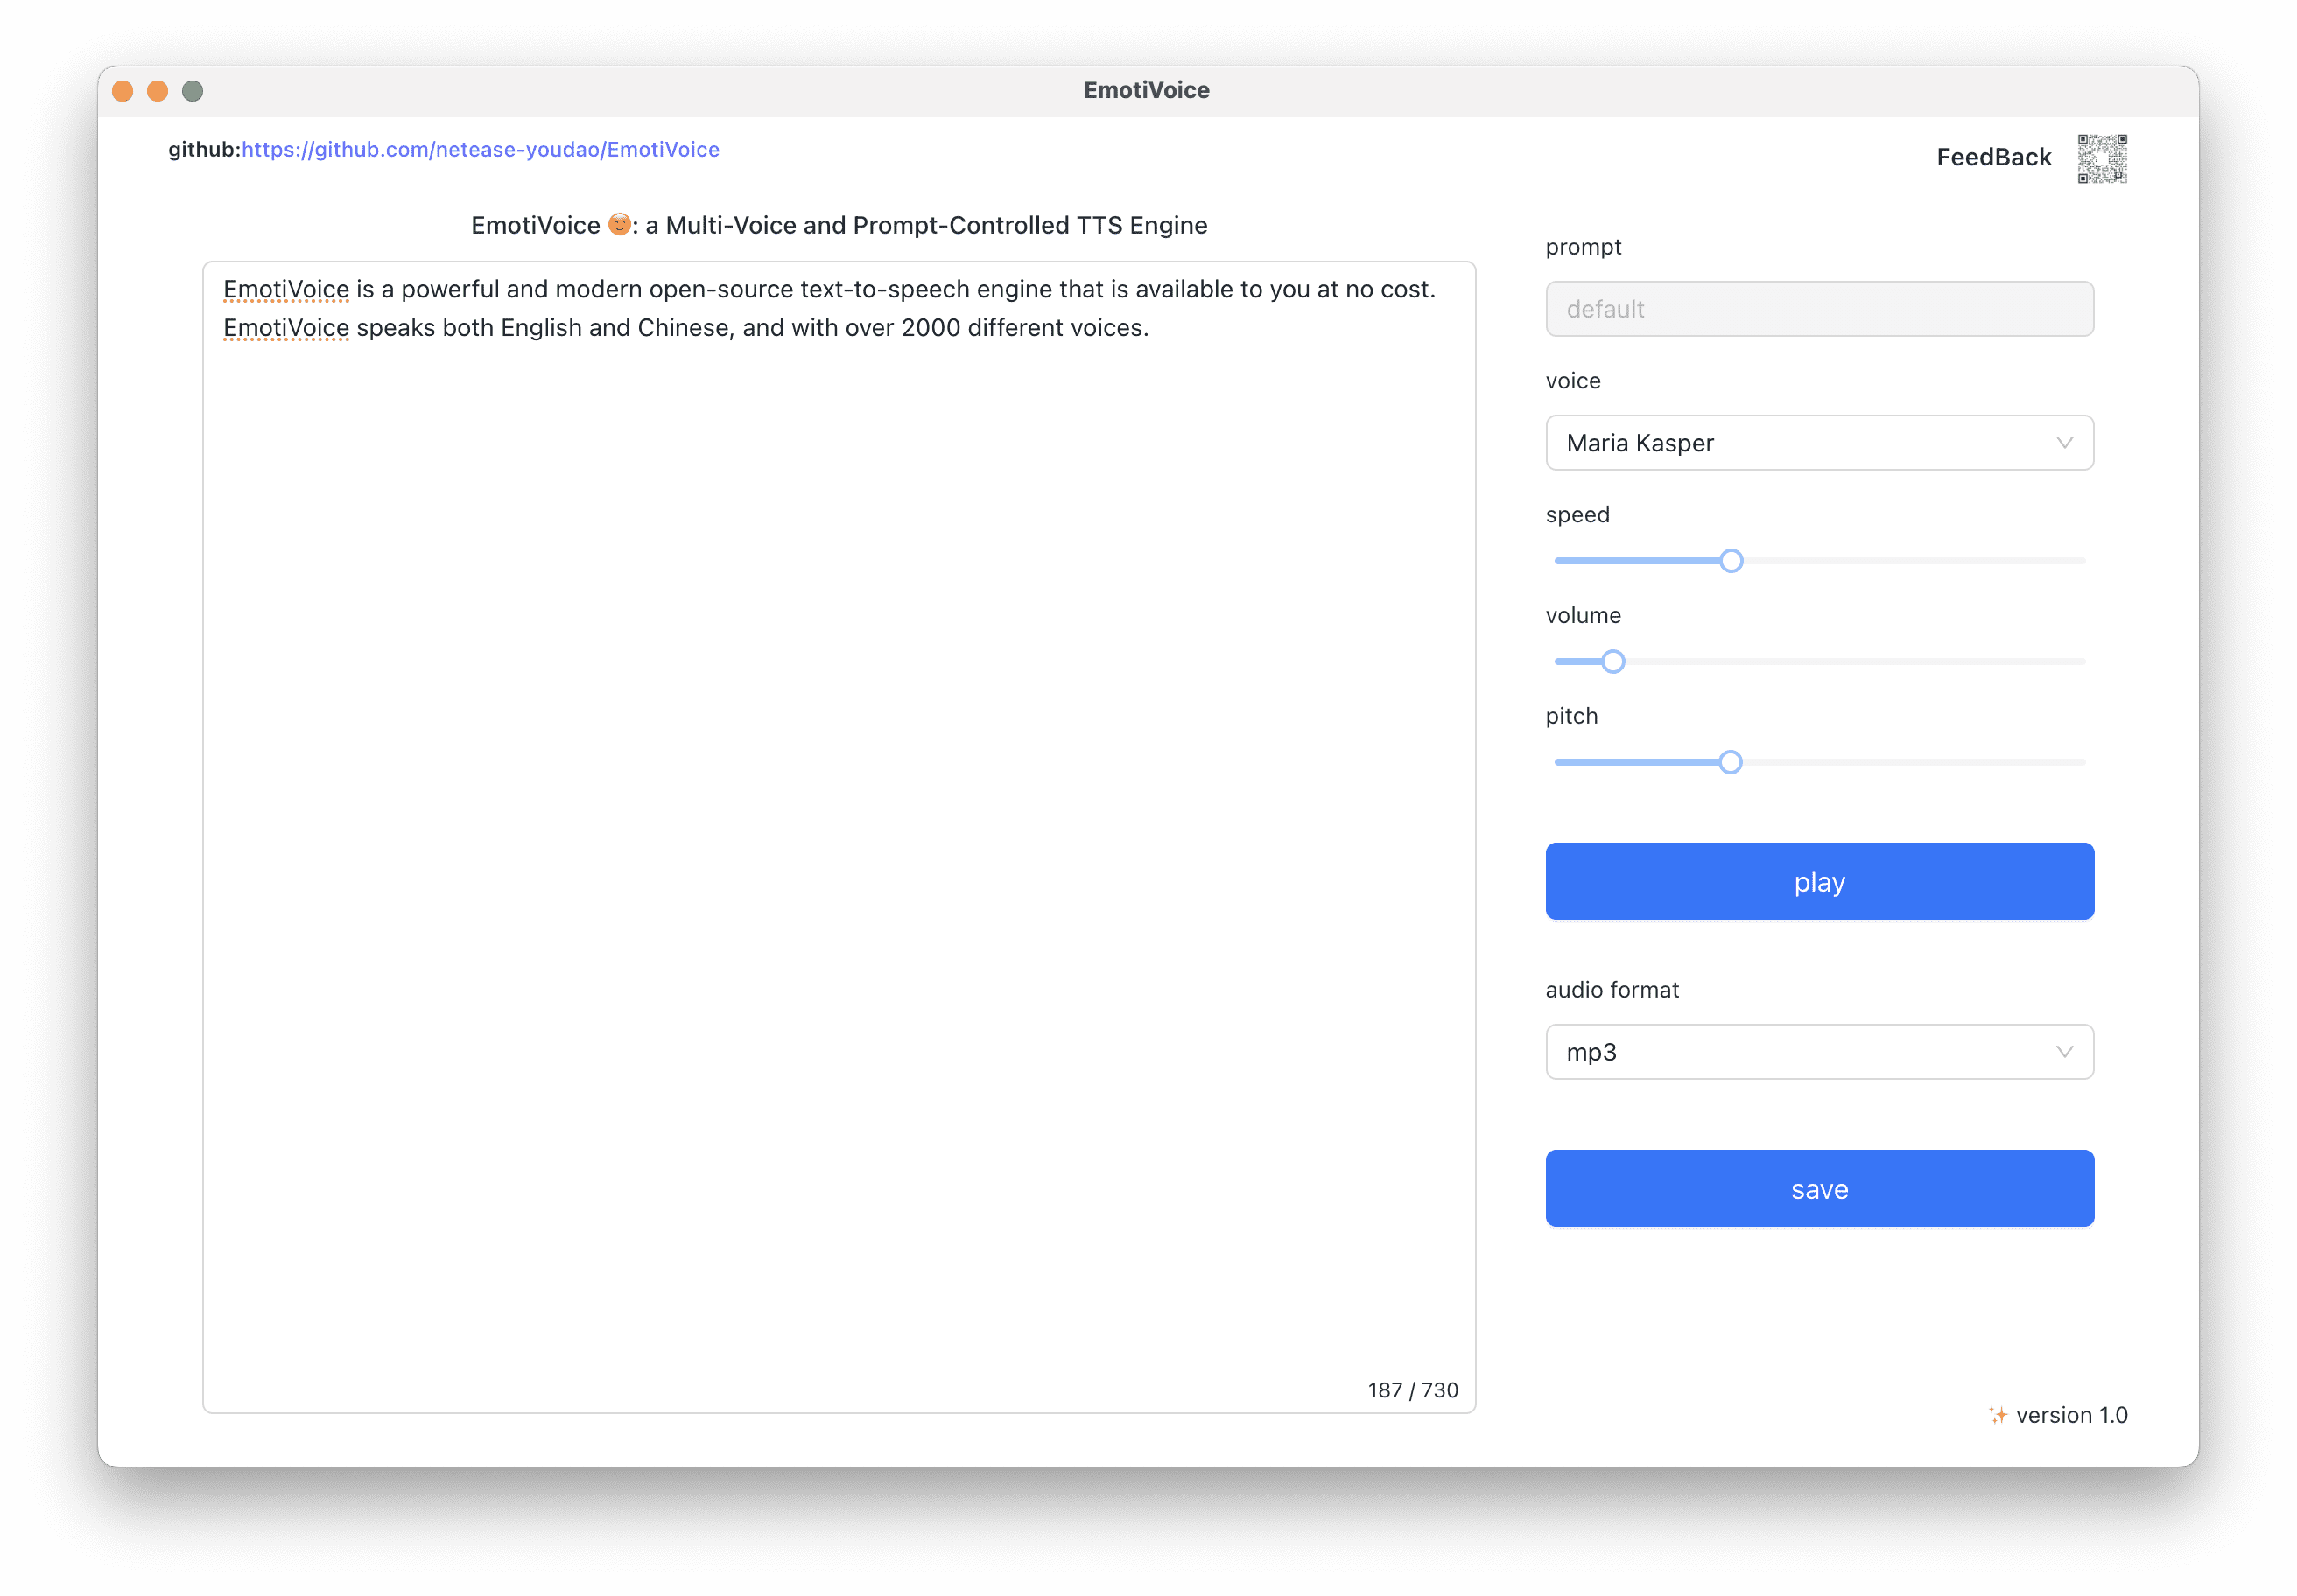Viewport: 2297px width, 1596px height.
Task: Select Maria Kasper from voice dropdown
Action: [1819, 443]
